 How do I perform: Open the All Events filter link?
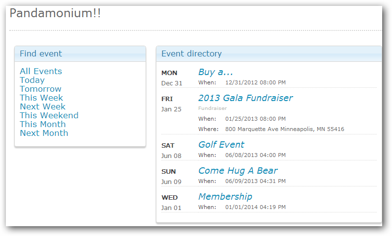point(41,72)
